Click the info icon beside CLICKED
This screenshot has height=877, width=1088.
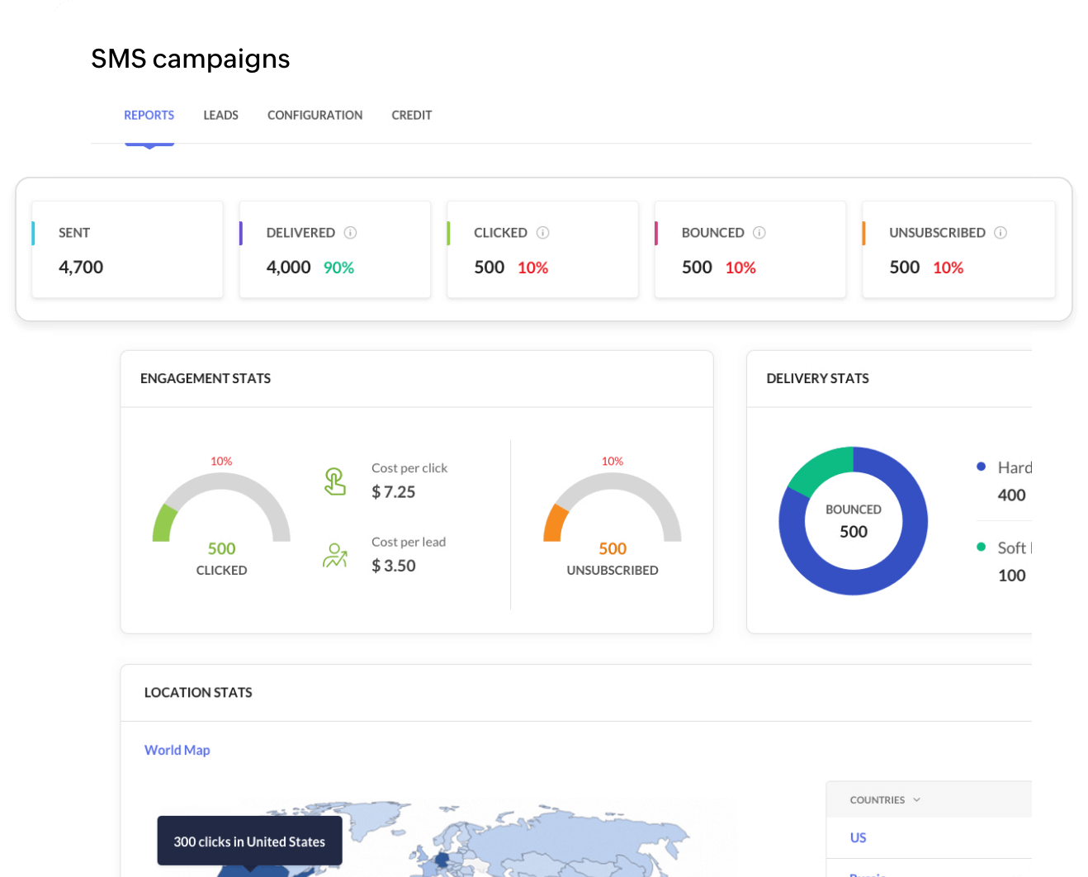543,233
